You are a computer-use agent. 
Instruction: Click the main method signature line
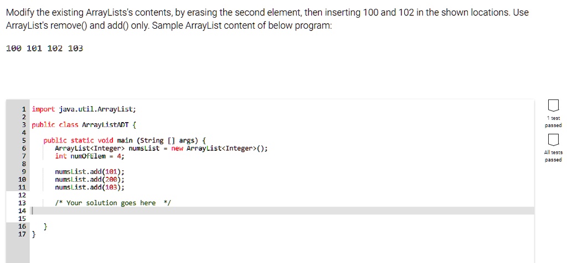(125, 140)
